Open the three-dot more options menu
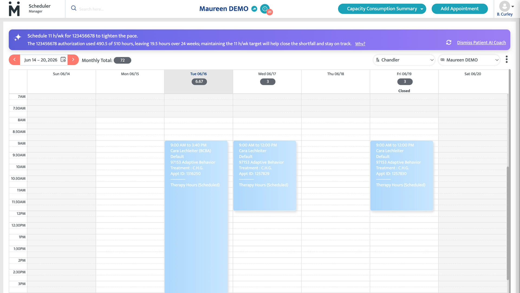The width and height of the screenshot is (520, 293). 506,59
